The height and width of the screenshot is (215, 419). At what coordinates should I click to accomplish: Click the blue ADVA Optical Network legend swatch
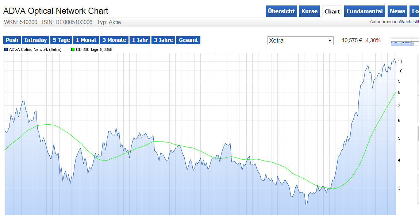[x=6, y=49]
